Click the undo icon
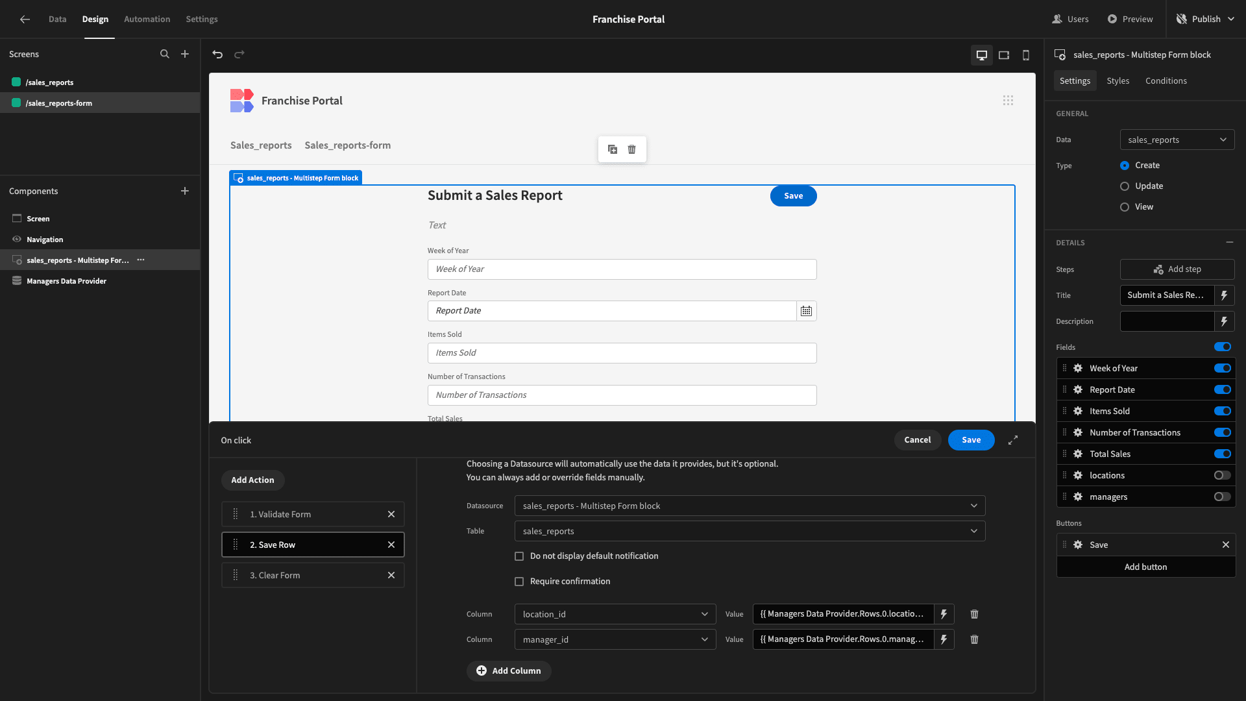Screen dimensions: 1246x701 pos(217,55)
